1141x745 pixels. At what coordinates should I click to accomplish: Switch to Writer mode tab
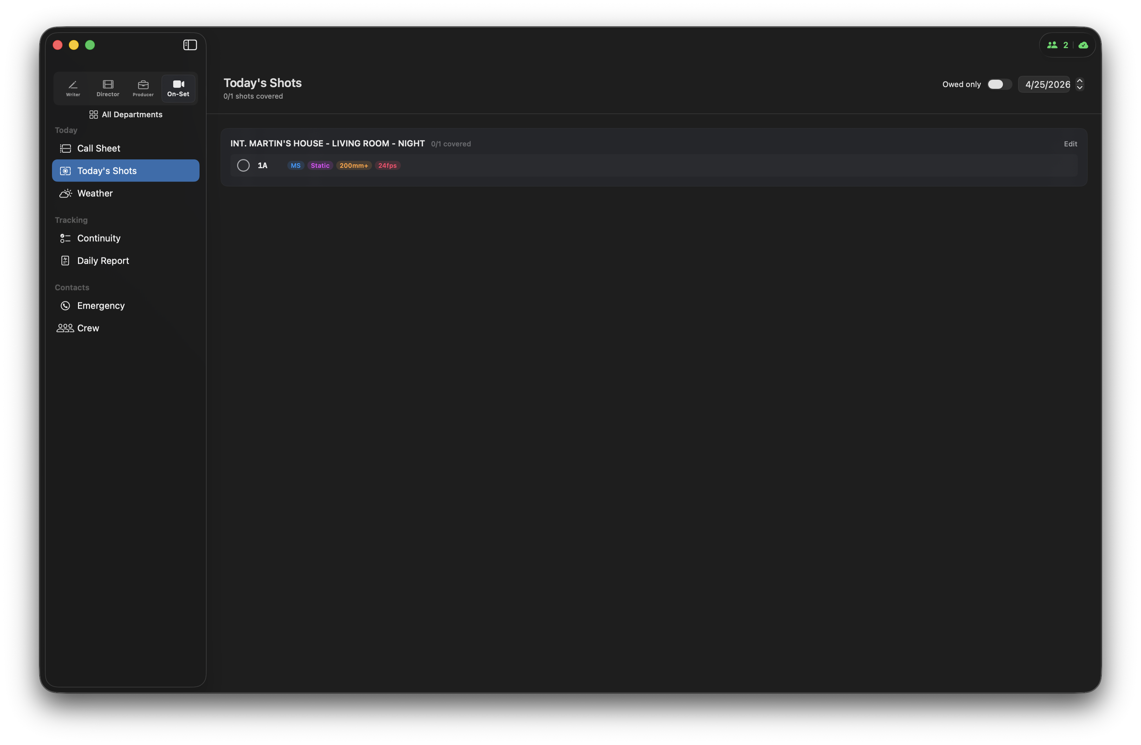[73, 88]
